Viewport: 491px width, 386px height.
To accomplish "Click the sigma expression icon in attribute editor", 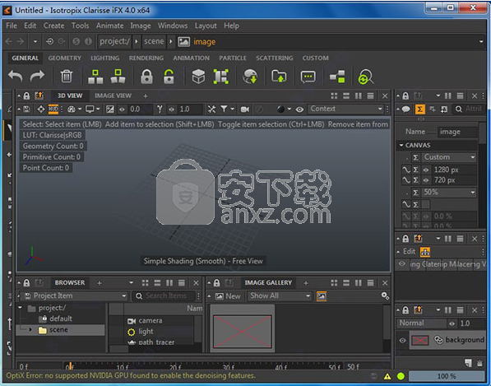I will click(420, 109).
